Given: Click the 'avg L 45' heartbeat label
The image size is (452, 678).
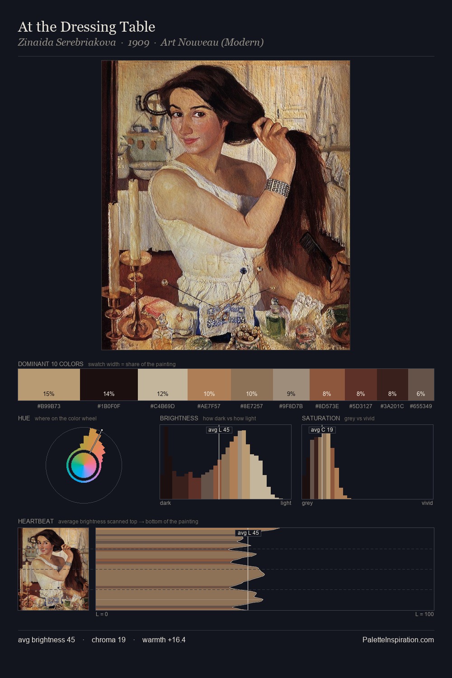Looking at the screenshot, I should click(x=248, y=533).
